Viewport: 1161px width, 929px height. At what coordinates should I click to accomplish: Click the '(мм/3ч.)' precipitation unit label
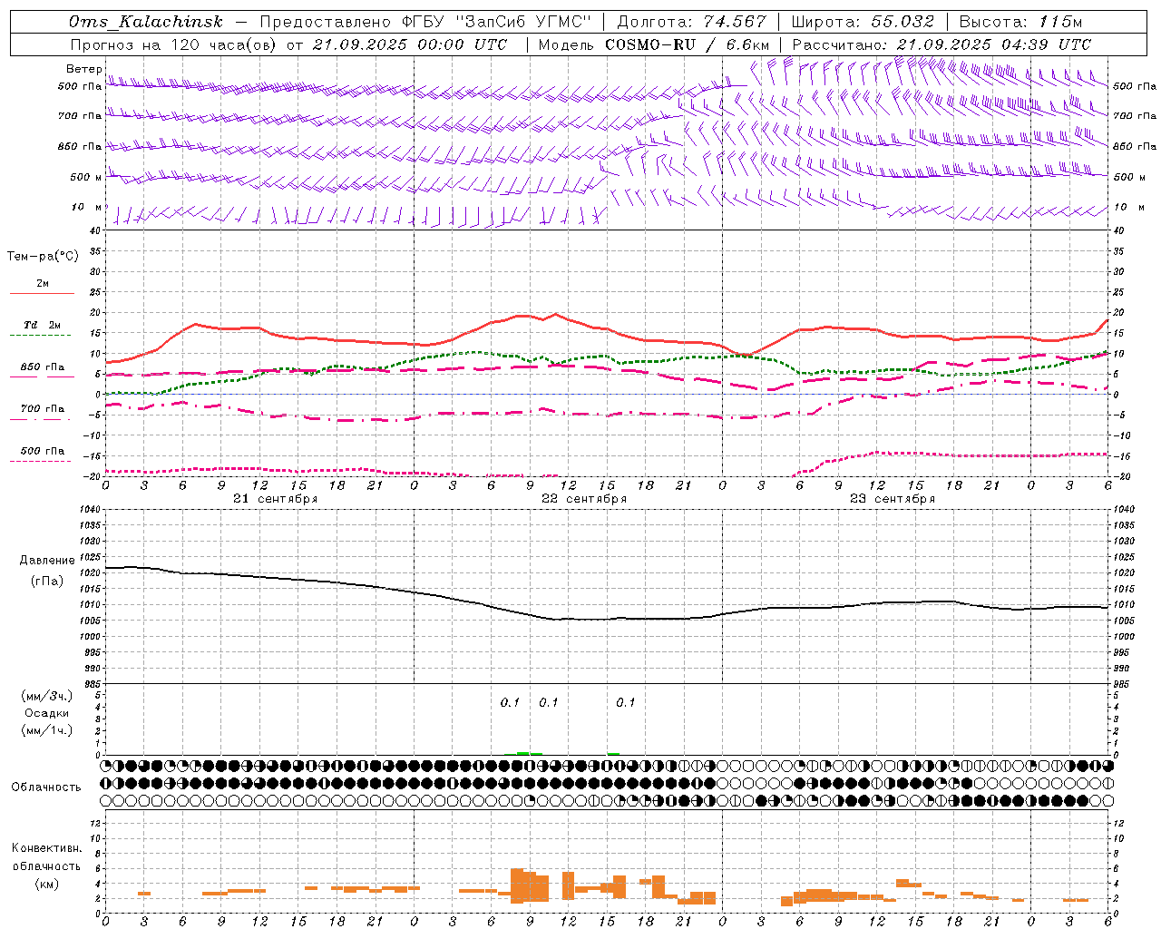47,696
